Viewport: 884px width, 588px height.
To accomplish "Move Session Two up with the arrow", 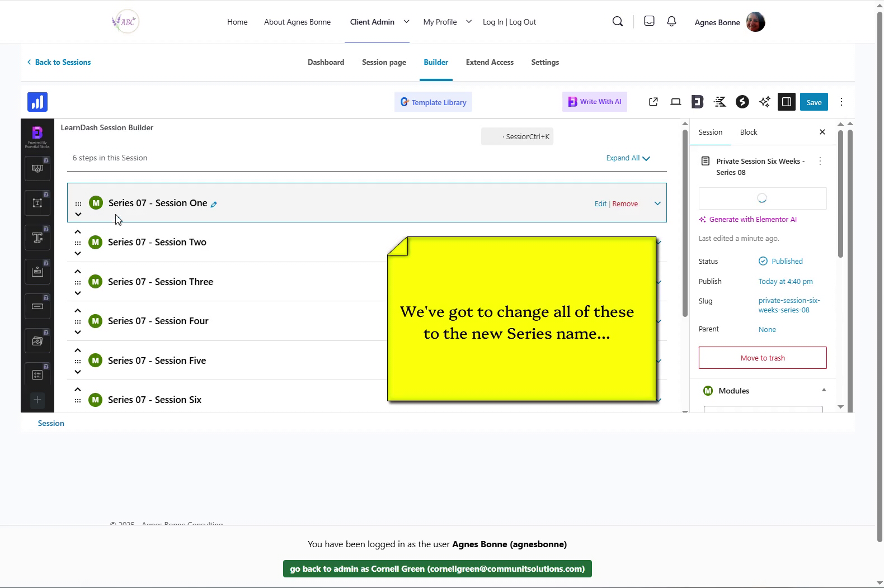I will pos(78,232).
